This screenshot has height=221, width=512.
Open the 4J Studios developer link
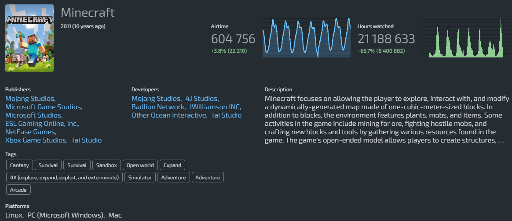point(202,98)
